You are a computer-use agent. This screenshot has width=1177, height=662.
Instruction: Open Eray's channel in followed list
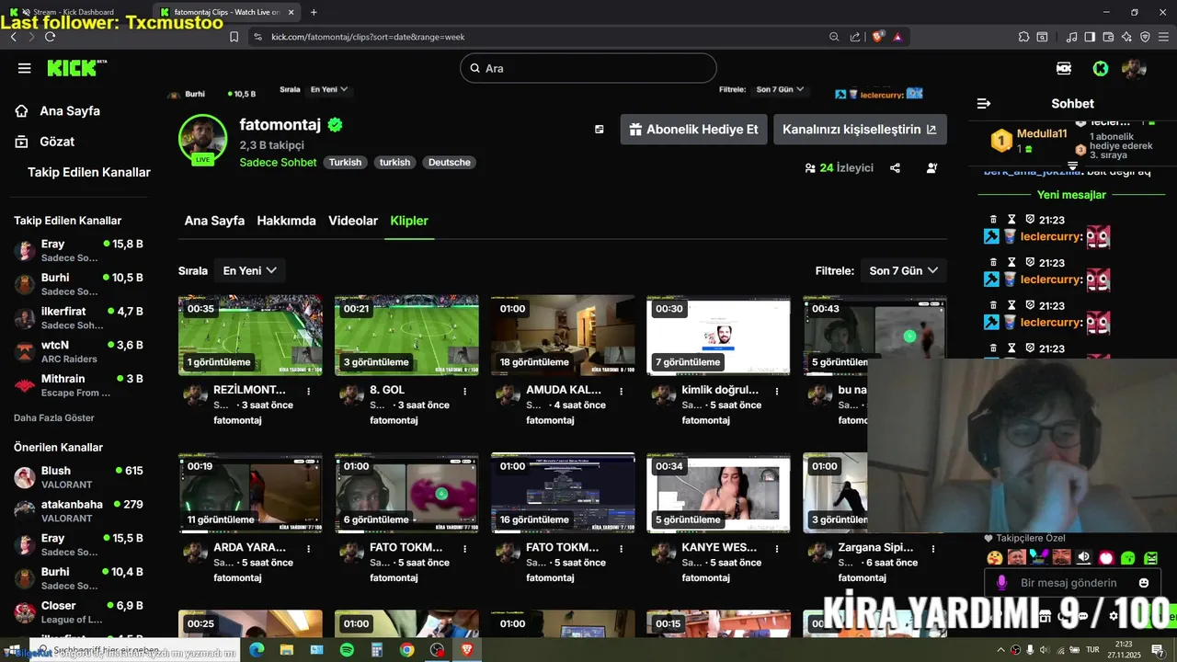click(78, 250)
